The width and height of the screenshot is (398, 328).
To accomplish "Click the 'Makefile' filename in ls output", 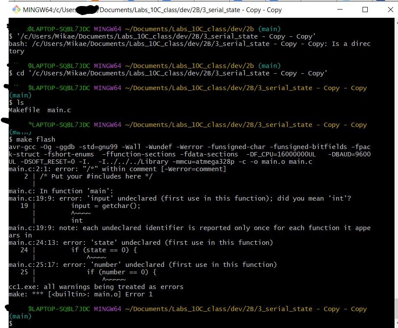I will (24, 110).
